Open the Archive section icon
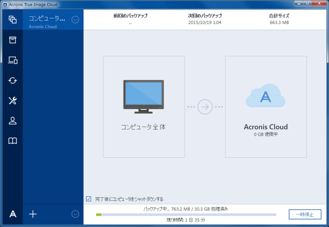 (x=13, y=40)
